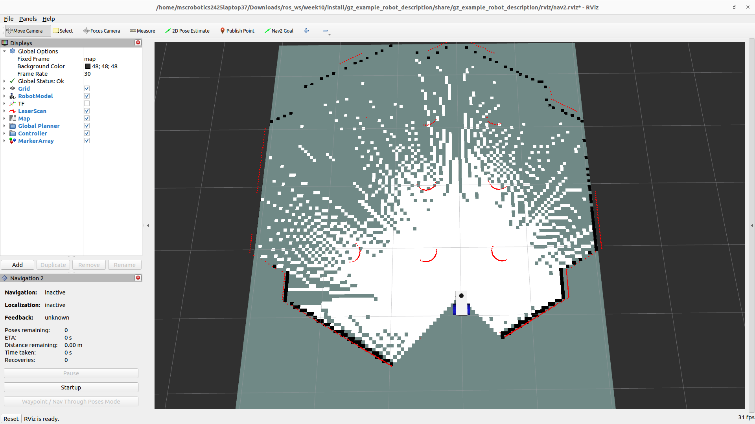Hide the Map display via checkbox
Viewport: 755px width, 424px height.
[x=87, y=118]
